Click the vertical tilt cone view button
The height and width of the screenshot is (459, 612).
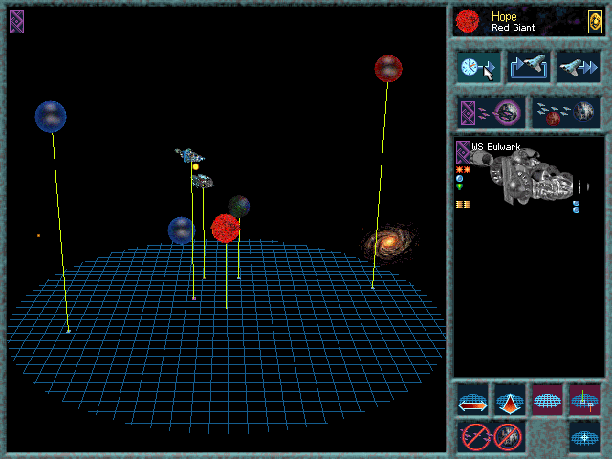(x=510, y=401)
